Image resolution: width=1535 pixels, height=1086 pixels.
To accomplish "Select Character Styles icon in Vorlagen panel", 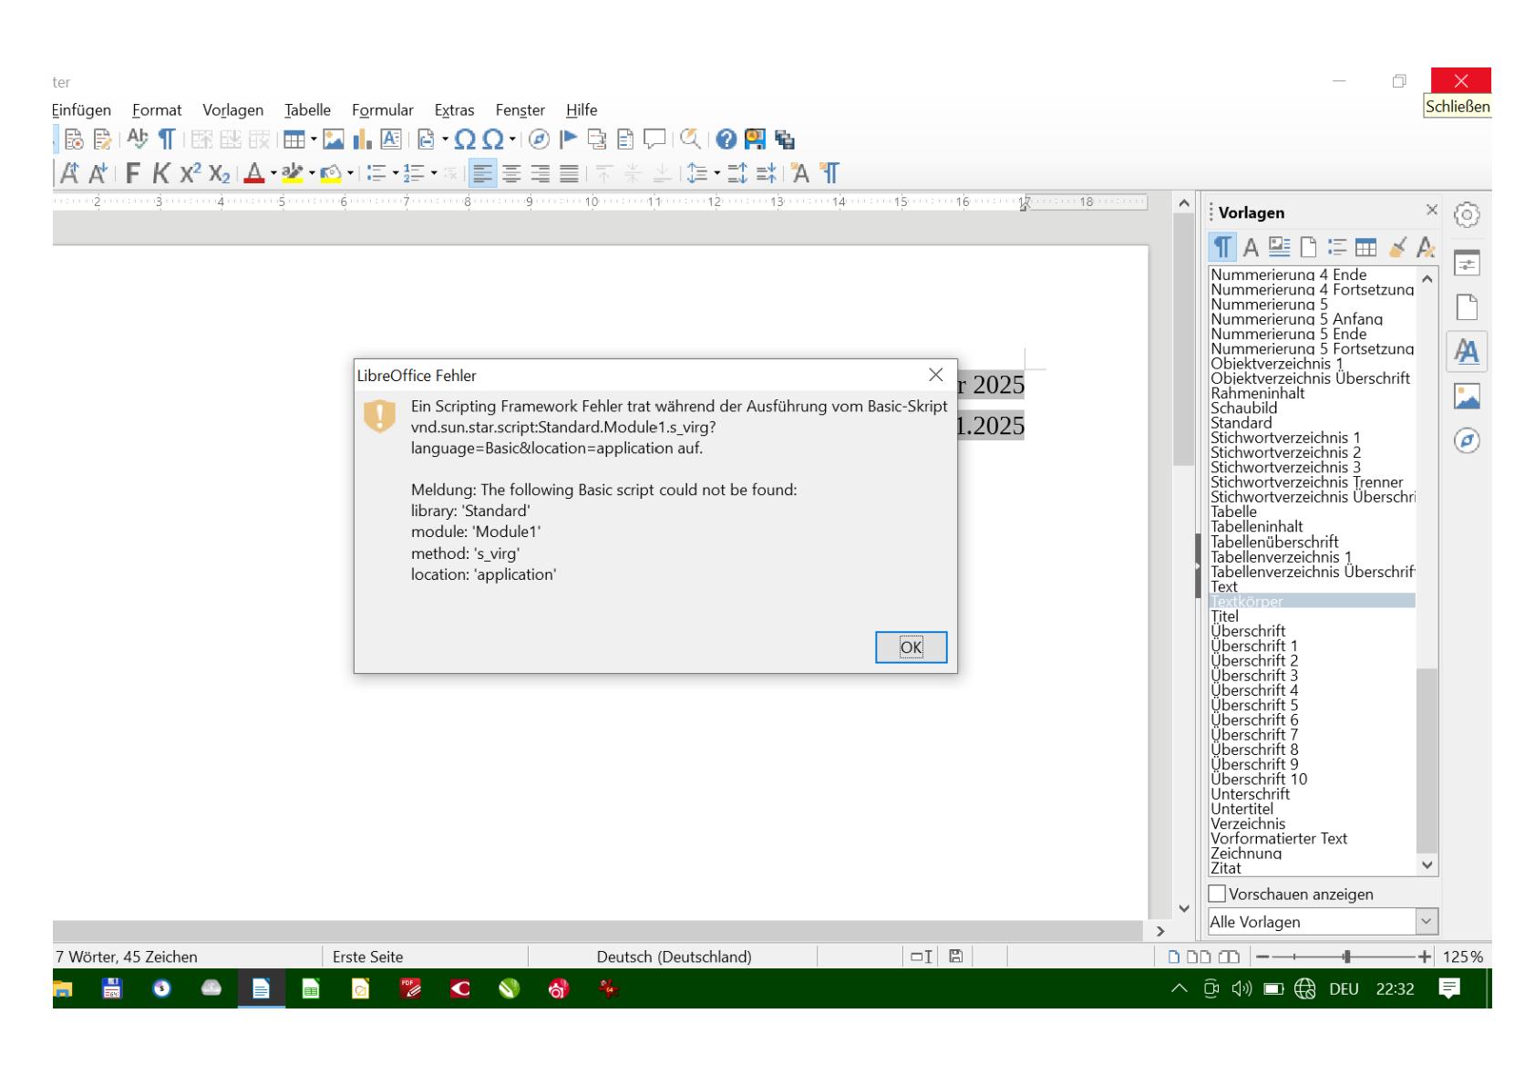I will pos(1251,247).
